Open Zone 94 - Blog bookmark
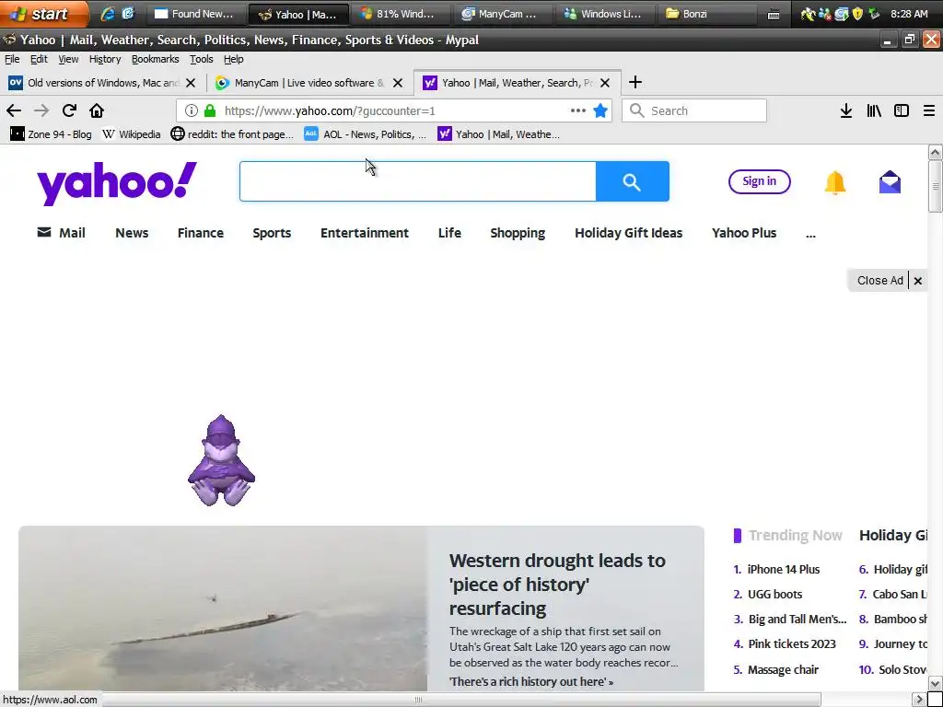The width and height of the screenshot is (943, 707). click(x=52, y=134)
